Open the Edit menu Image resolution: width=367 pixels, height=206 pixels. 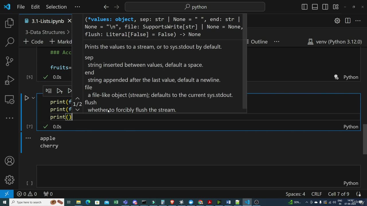[35, 7]
